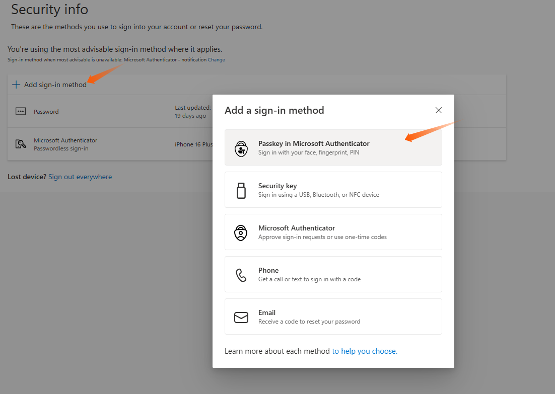Close the Add a sign-in method dialog
Screen dimensions: 555x394
pyautogui.click(x=438, y=110)
